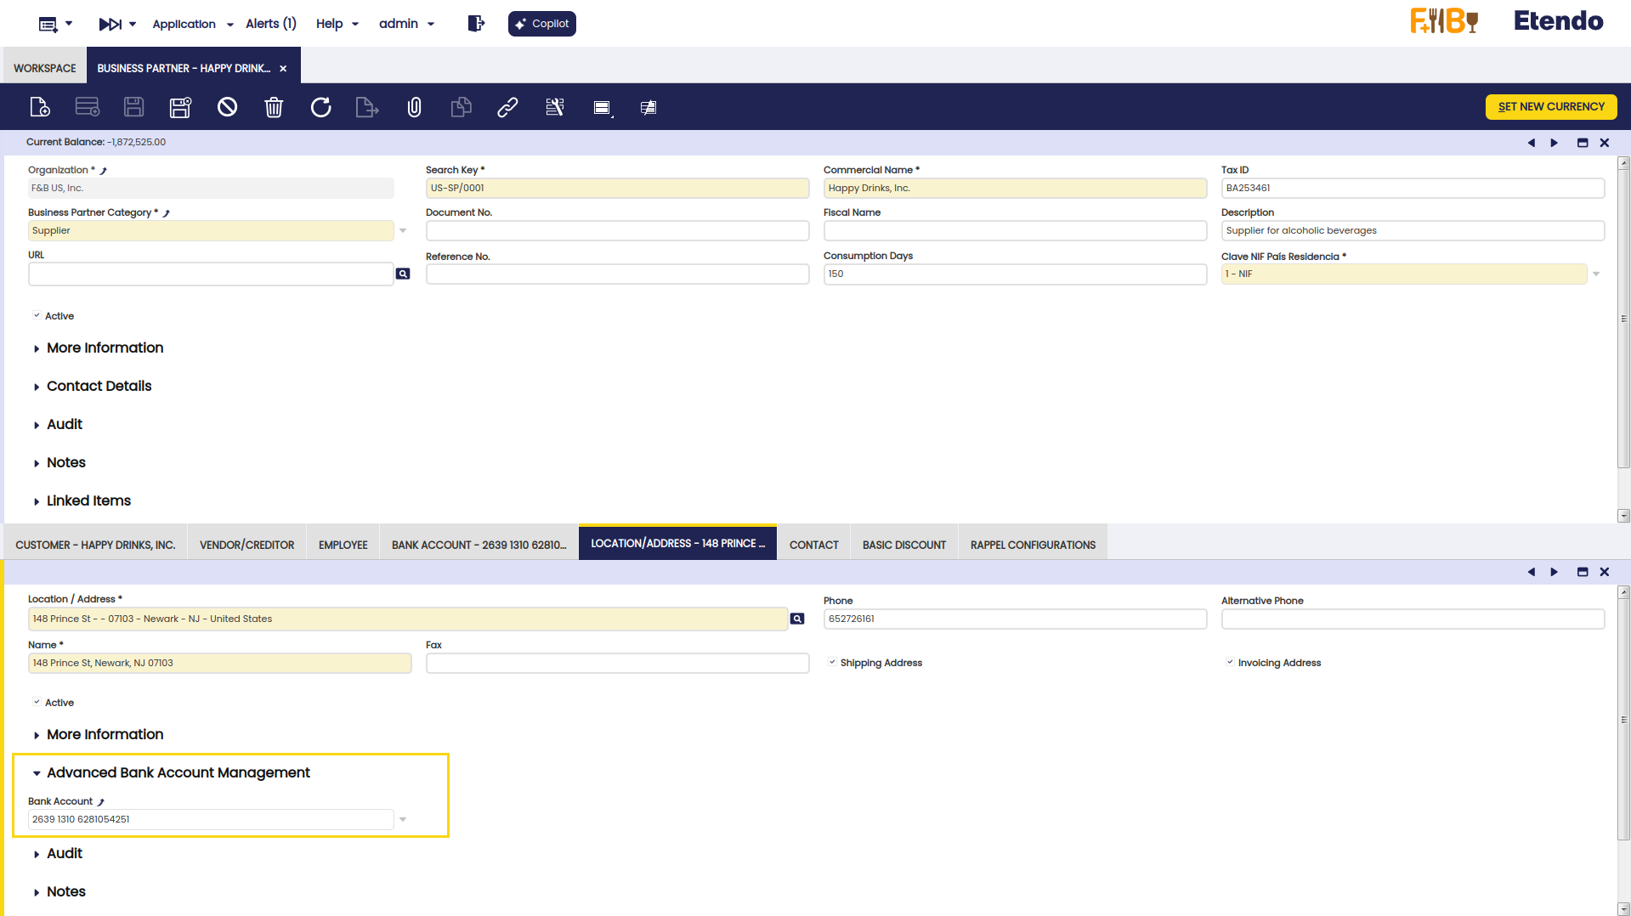The image size is (1631, 916).
Task: Click the Undo changes toolbar icon
Action: 227,107
